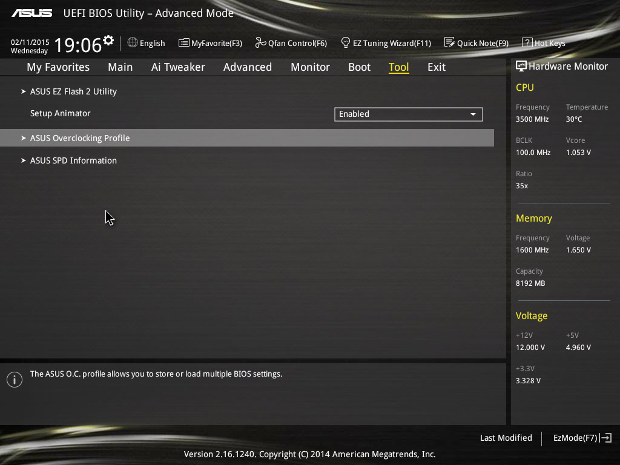620x465 pixels.
Task: Click the CPU section heading
Action: pos(525,87)
